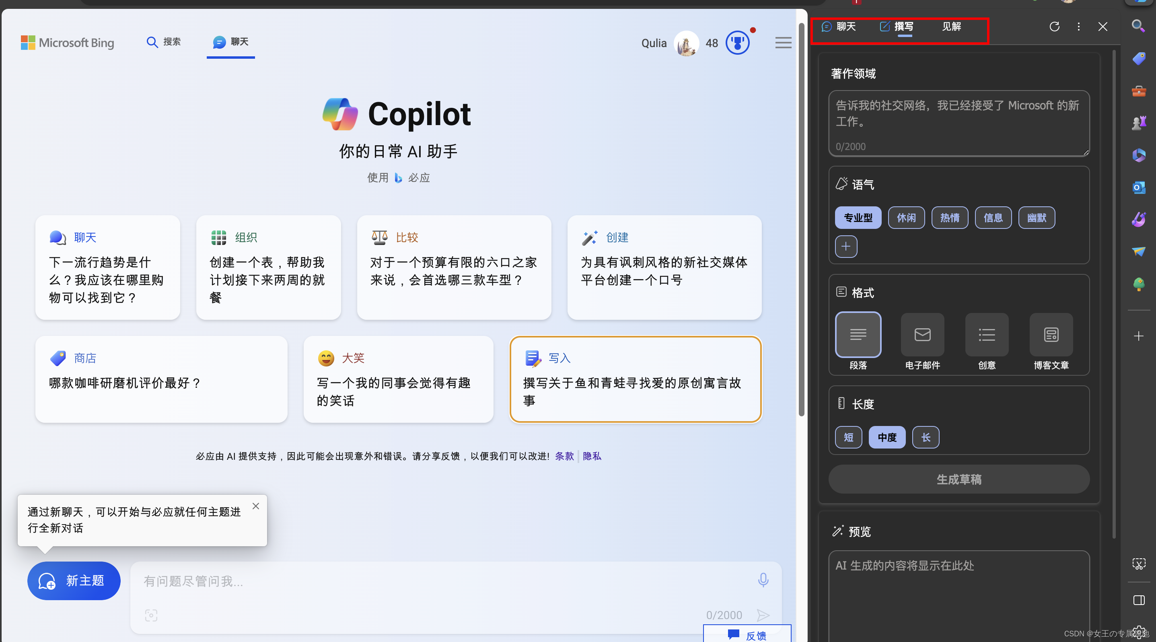
Task: Add a custom tone with plus button
Action: pos(846,246)
